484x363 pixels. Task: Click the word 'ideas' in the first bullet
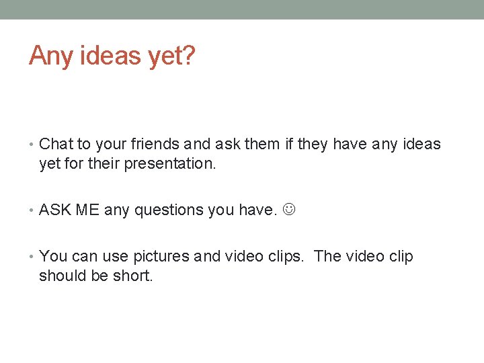[421, 144]
